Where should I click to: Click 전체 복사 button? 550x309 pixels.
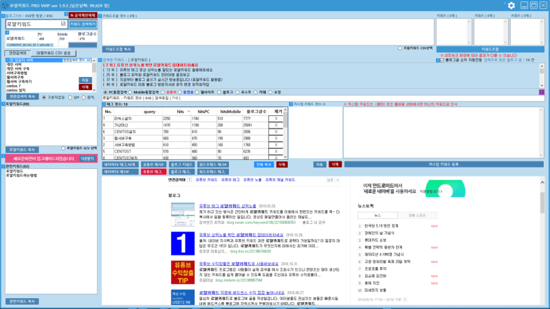point(263,164)
